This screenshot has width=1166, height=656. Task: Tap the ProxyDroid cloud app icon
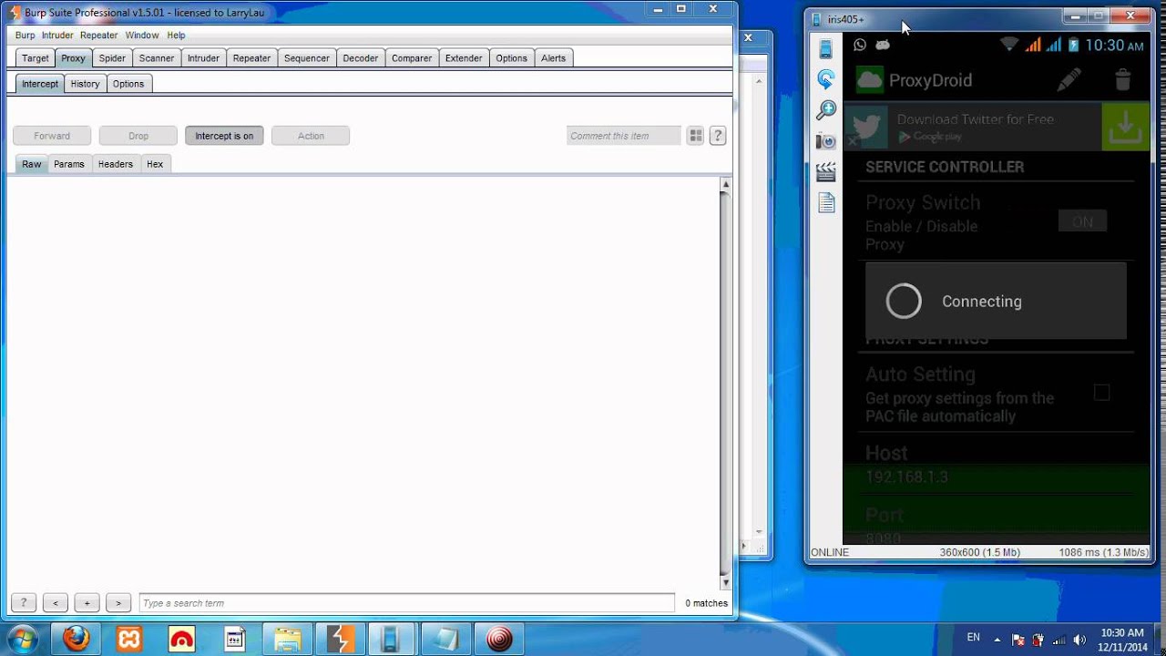click(x=870, y=80)
